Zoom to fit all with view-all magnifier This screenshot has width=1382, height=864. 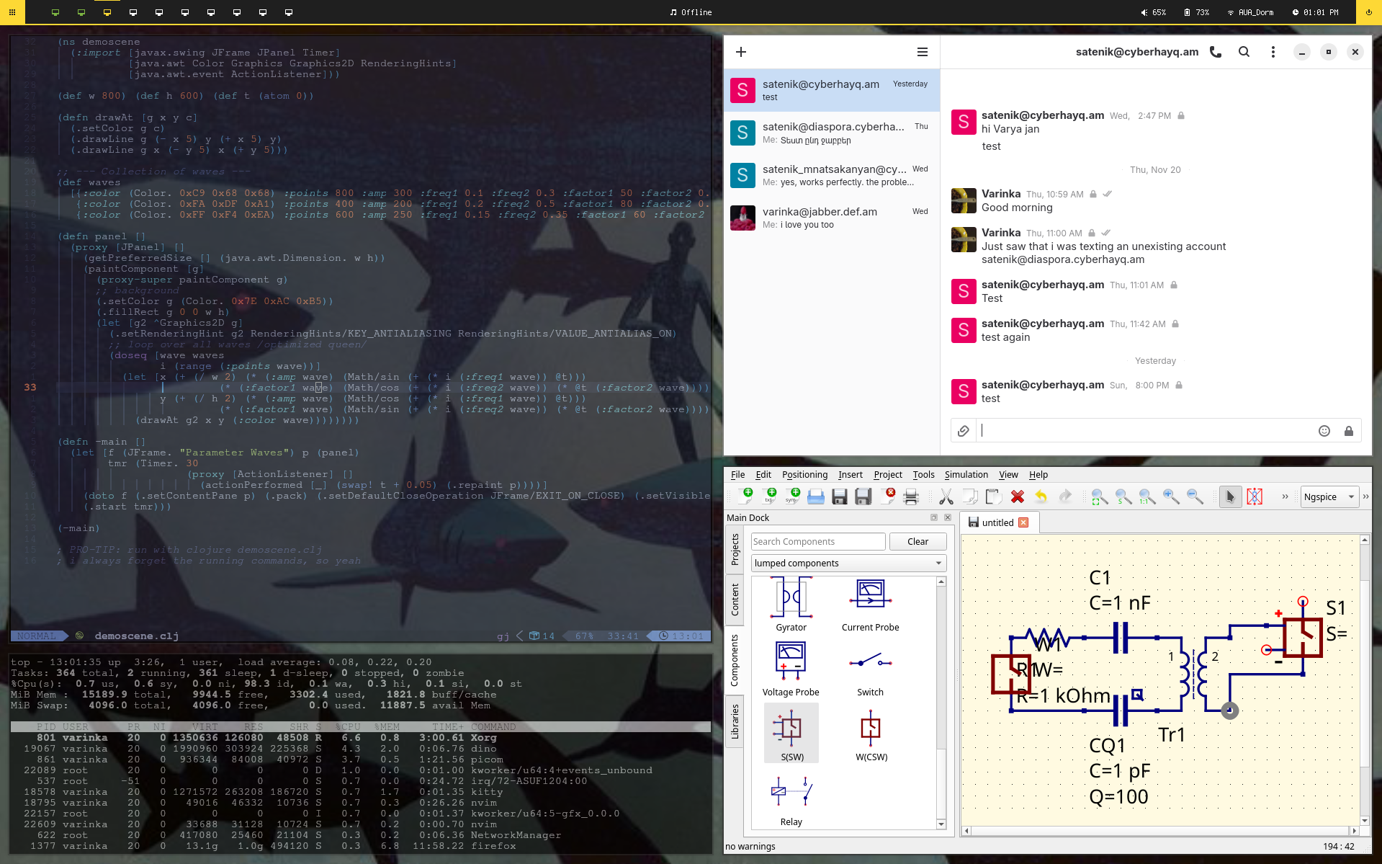coord(1100,496)
